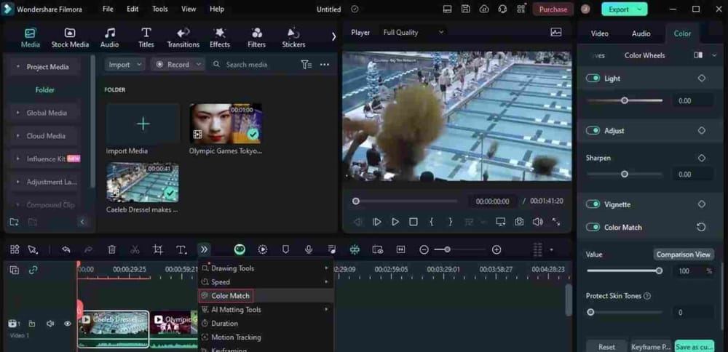Viewport: 728px width, 352px height.
Task: Switch to the Audio properties tab
Action: 641,33
